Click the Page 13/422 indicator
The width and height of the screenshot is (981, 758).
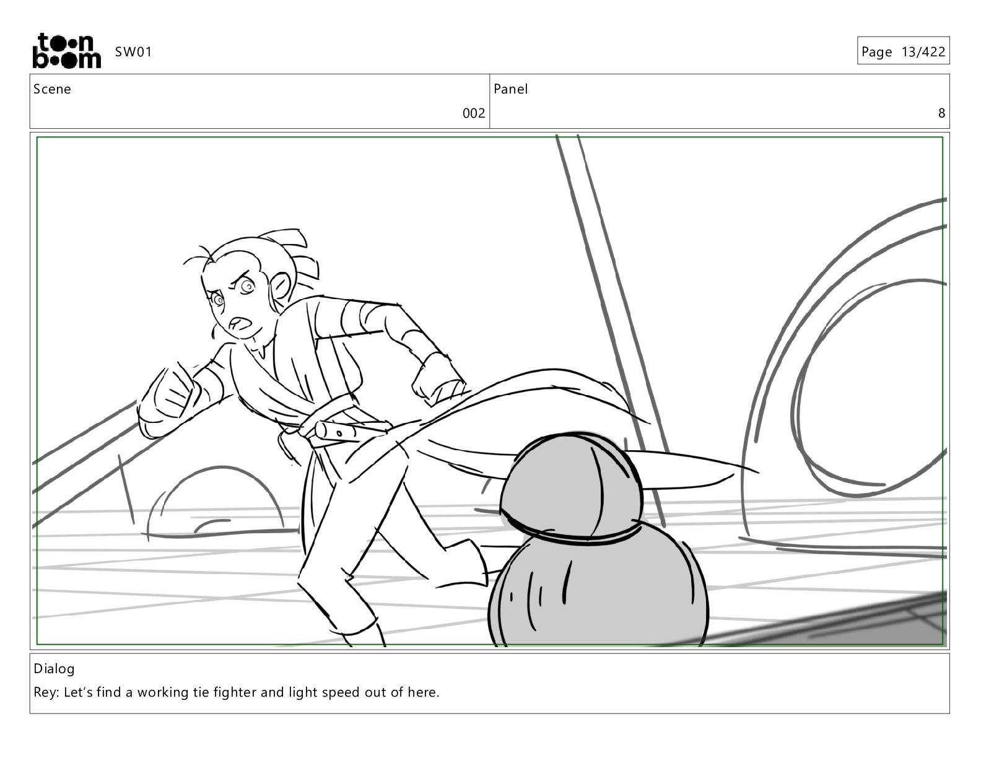pyautogui.click(x=903, y=52)
